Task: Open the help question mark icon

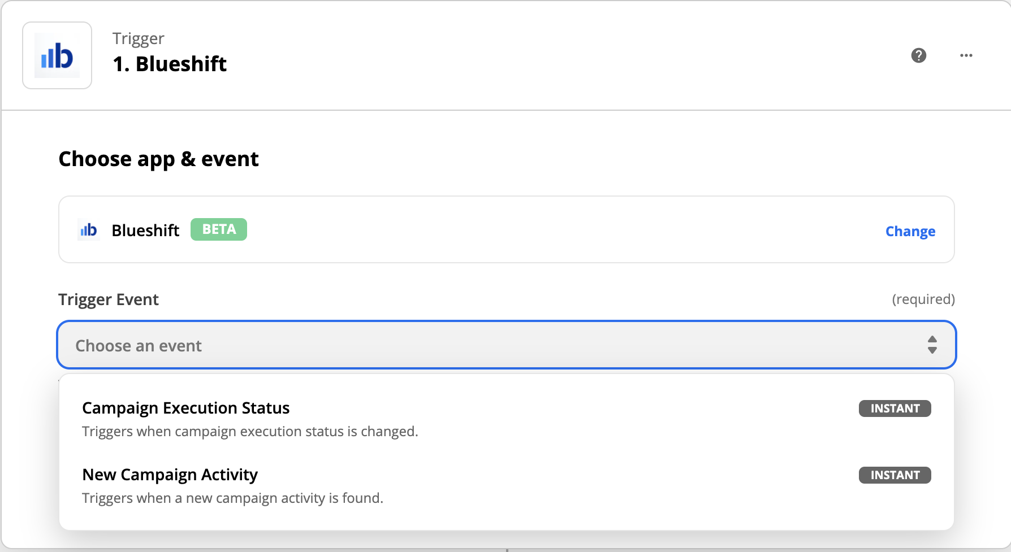Action: tap(919, 55)
